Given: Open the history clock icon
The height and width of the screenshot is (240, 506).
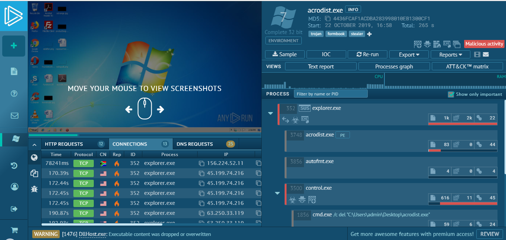Looking at the screenshot, I should (x=14, y=165).
